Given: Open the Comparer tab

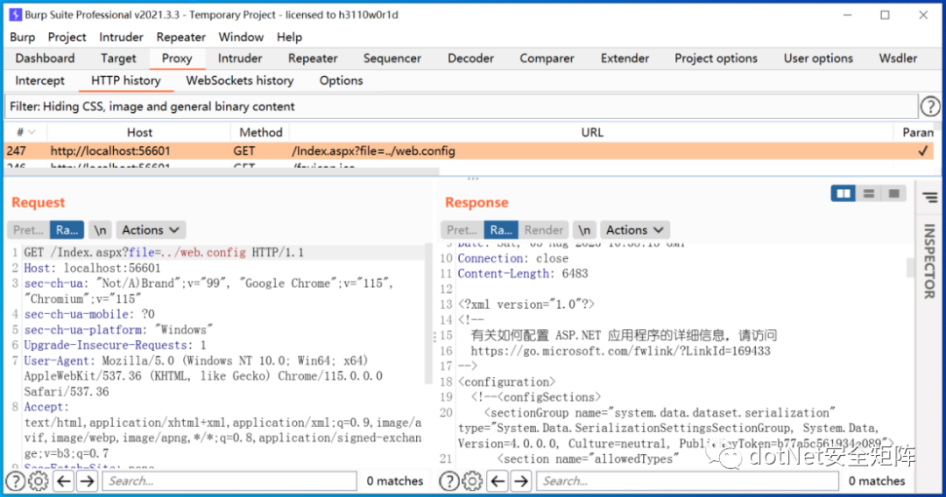Looking at the screenshot, I should pyautogui.click(x=547, y=59).
